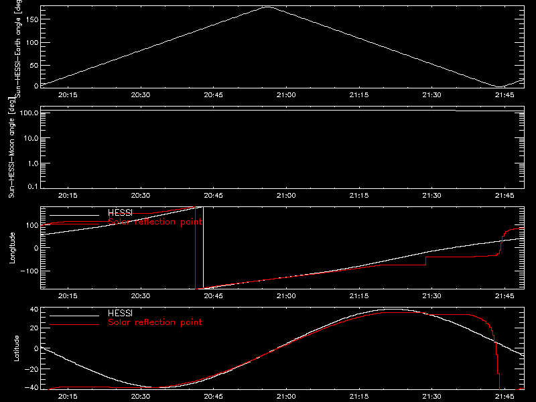Click 21:30 time label under Moon angle plot
536x402 pixels.
[x=431, y=195]
